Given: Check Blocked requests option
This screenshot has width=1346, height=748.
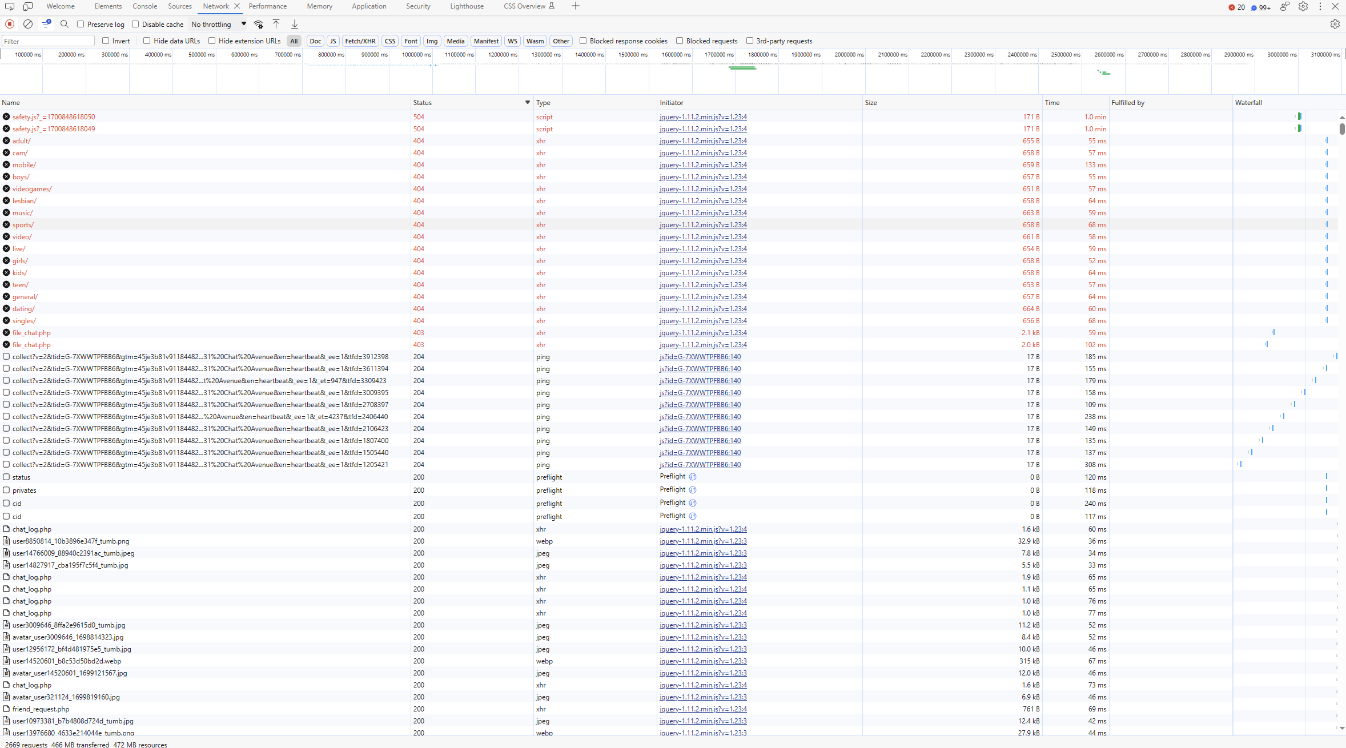Looking at the screenshot, I should [680, 41].
